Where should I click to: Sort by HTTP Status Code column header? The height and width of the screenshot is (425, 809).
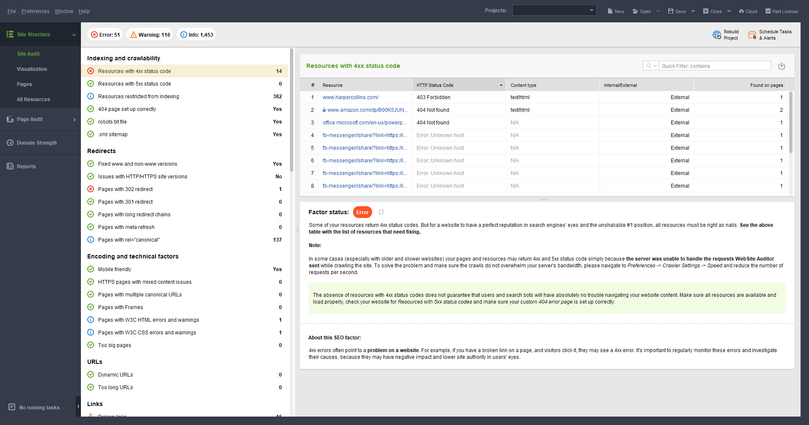click(459, 85)
